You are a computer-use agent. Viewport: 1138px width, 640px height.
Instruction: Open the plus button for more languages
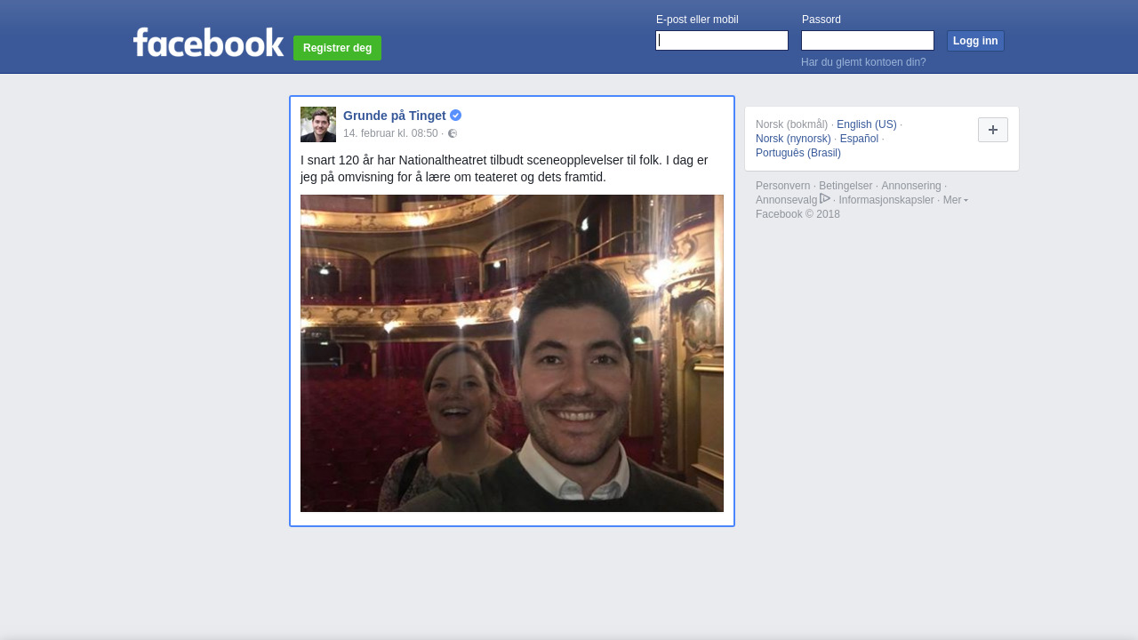point(993,130)
